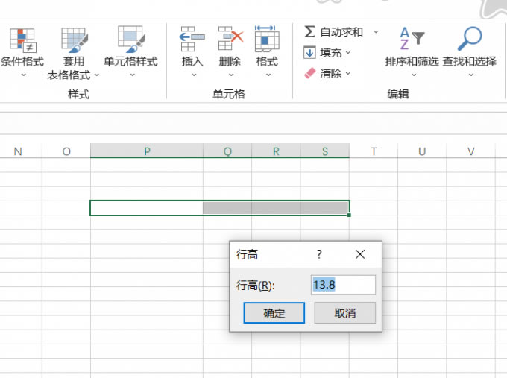Select column P header
This screenshot has width=507, height=378.
click(147, 151)
